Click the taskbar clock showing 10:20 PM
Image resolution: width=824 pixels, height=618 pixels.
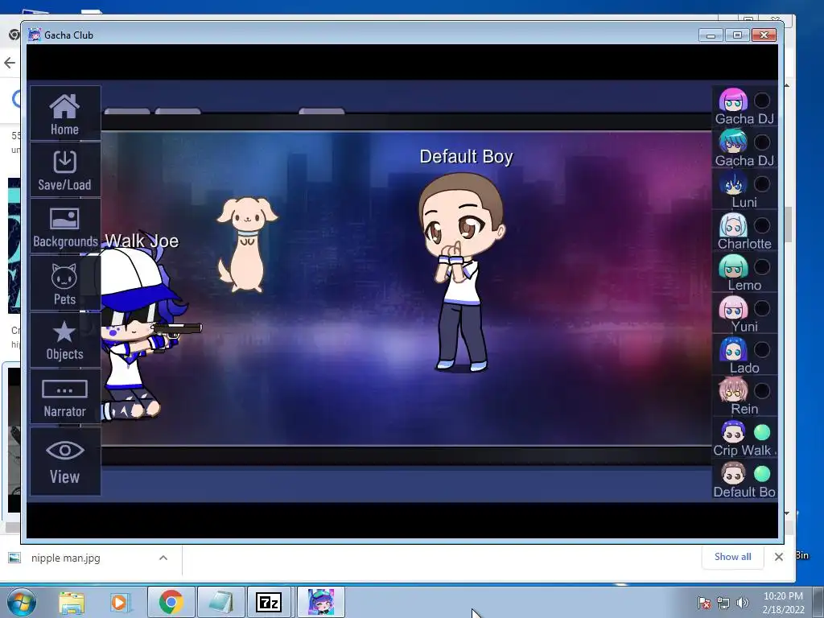tap(783, 603)
